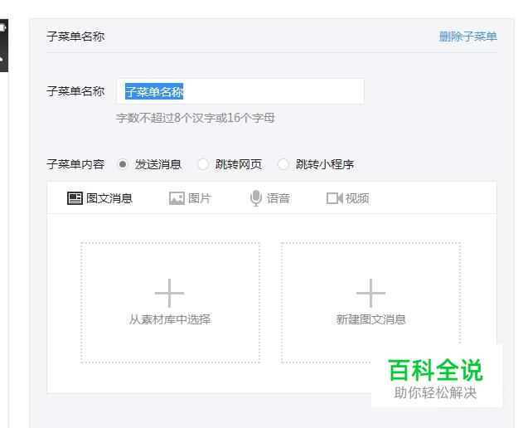Switch to the 视频 tab

click(x=347, y=198)
